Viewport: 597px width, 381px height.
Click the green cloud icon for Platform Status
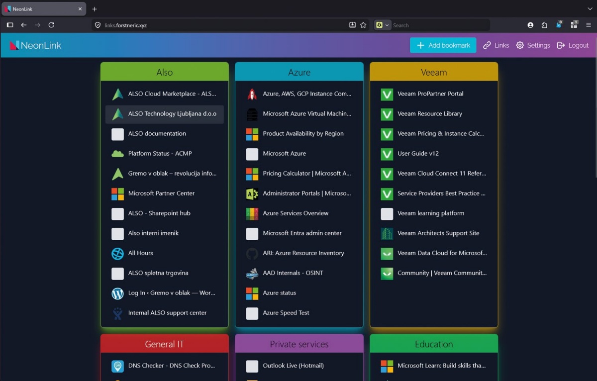click(117, 154)
